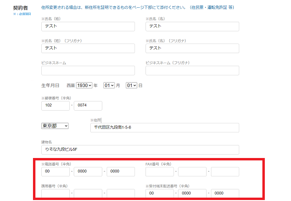Select the 氏名（姓）フリガナ input field
291x201 pixels.
coord(88,48)
